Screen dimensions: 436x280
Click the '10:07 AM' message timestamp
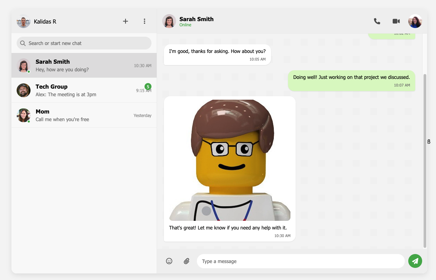point(402,85)
